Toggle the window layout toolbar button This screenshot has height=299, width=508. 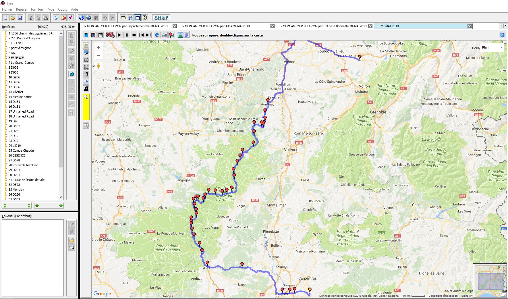tap(138, 18)
